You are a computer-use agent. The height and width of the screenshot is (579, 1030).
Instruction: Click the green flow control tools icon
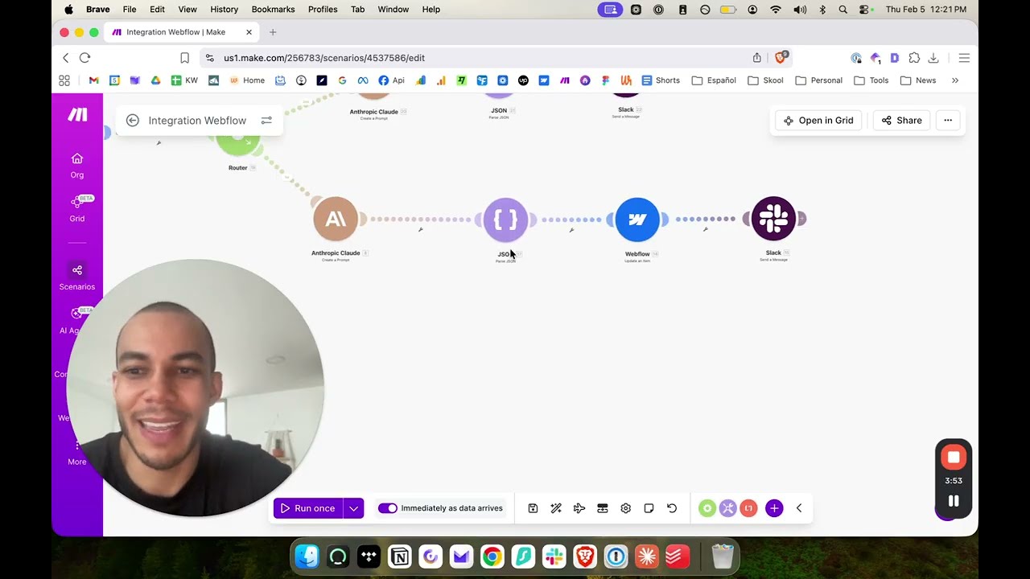pyautogui.click(x=707, y=508)
